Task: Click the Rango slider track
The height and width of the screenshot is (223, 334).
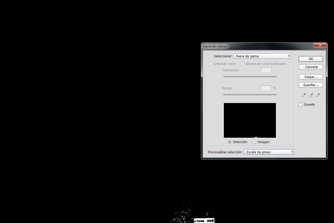Action: [250, 95]
